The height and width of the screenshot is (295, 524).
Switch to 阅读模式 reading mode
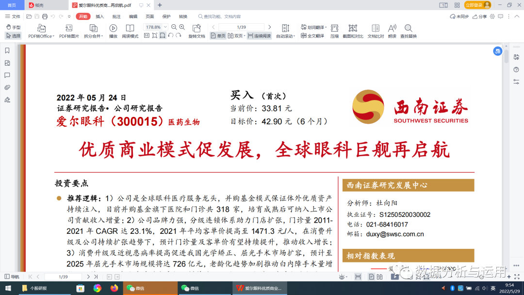click(130, 32)
